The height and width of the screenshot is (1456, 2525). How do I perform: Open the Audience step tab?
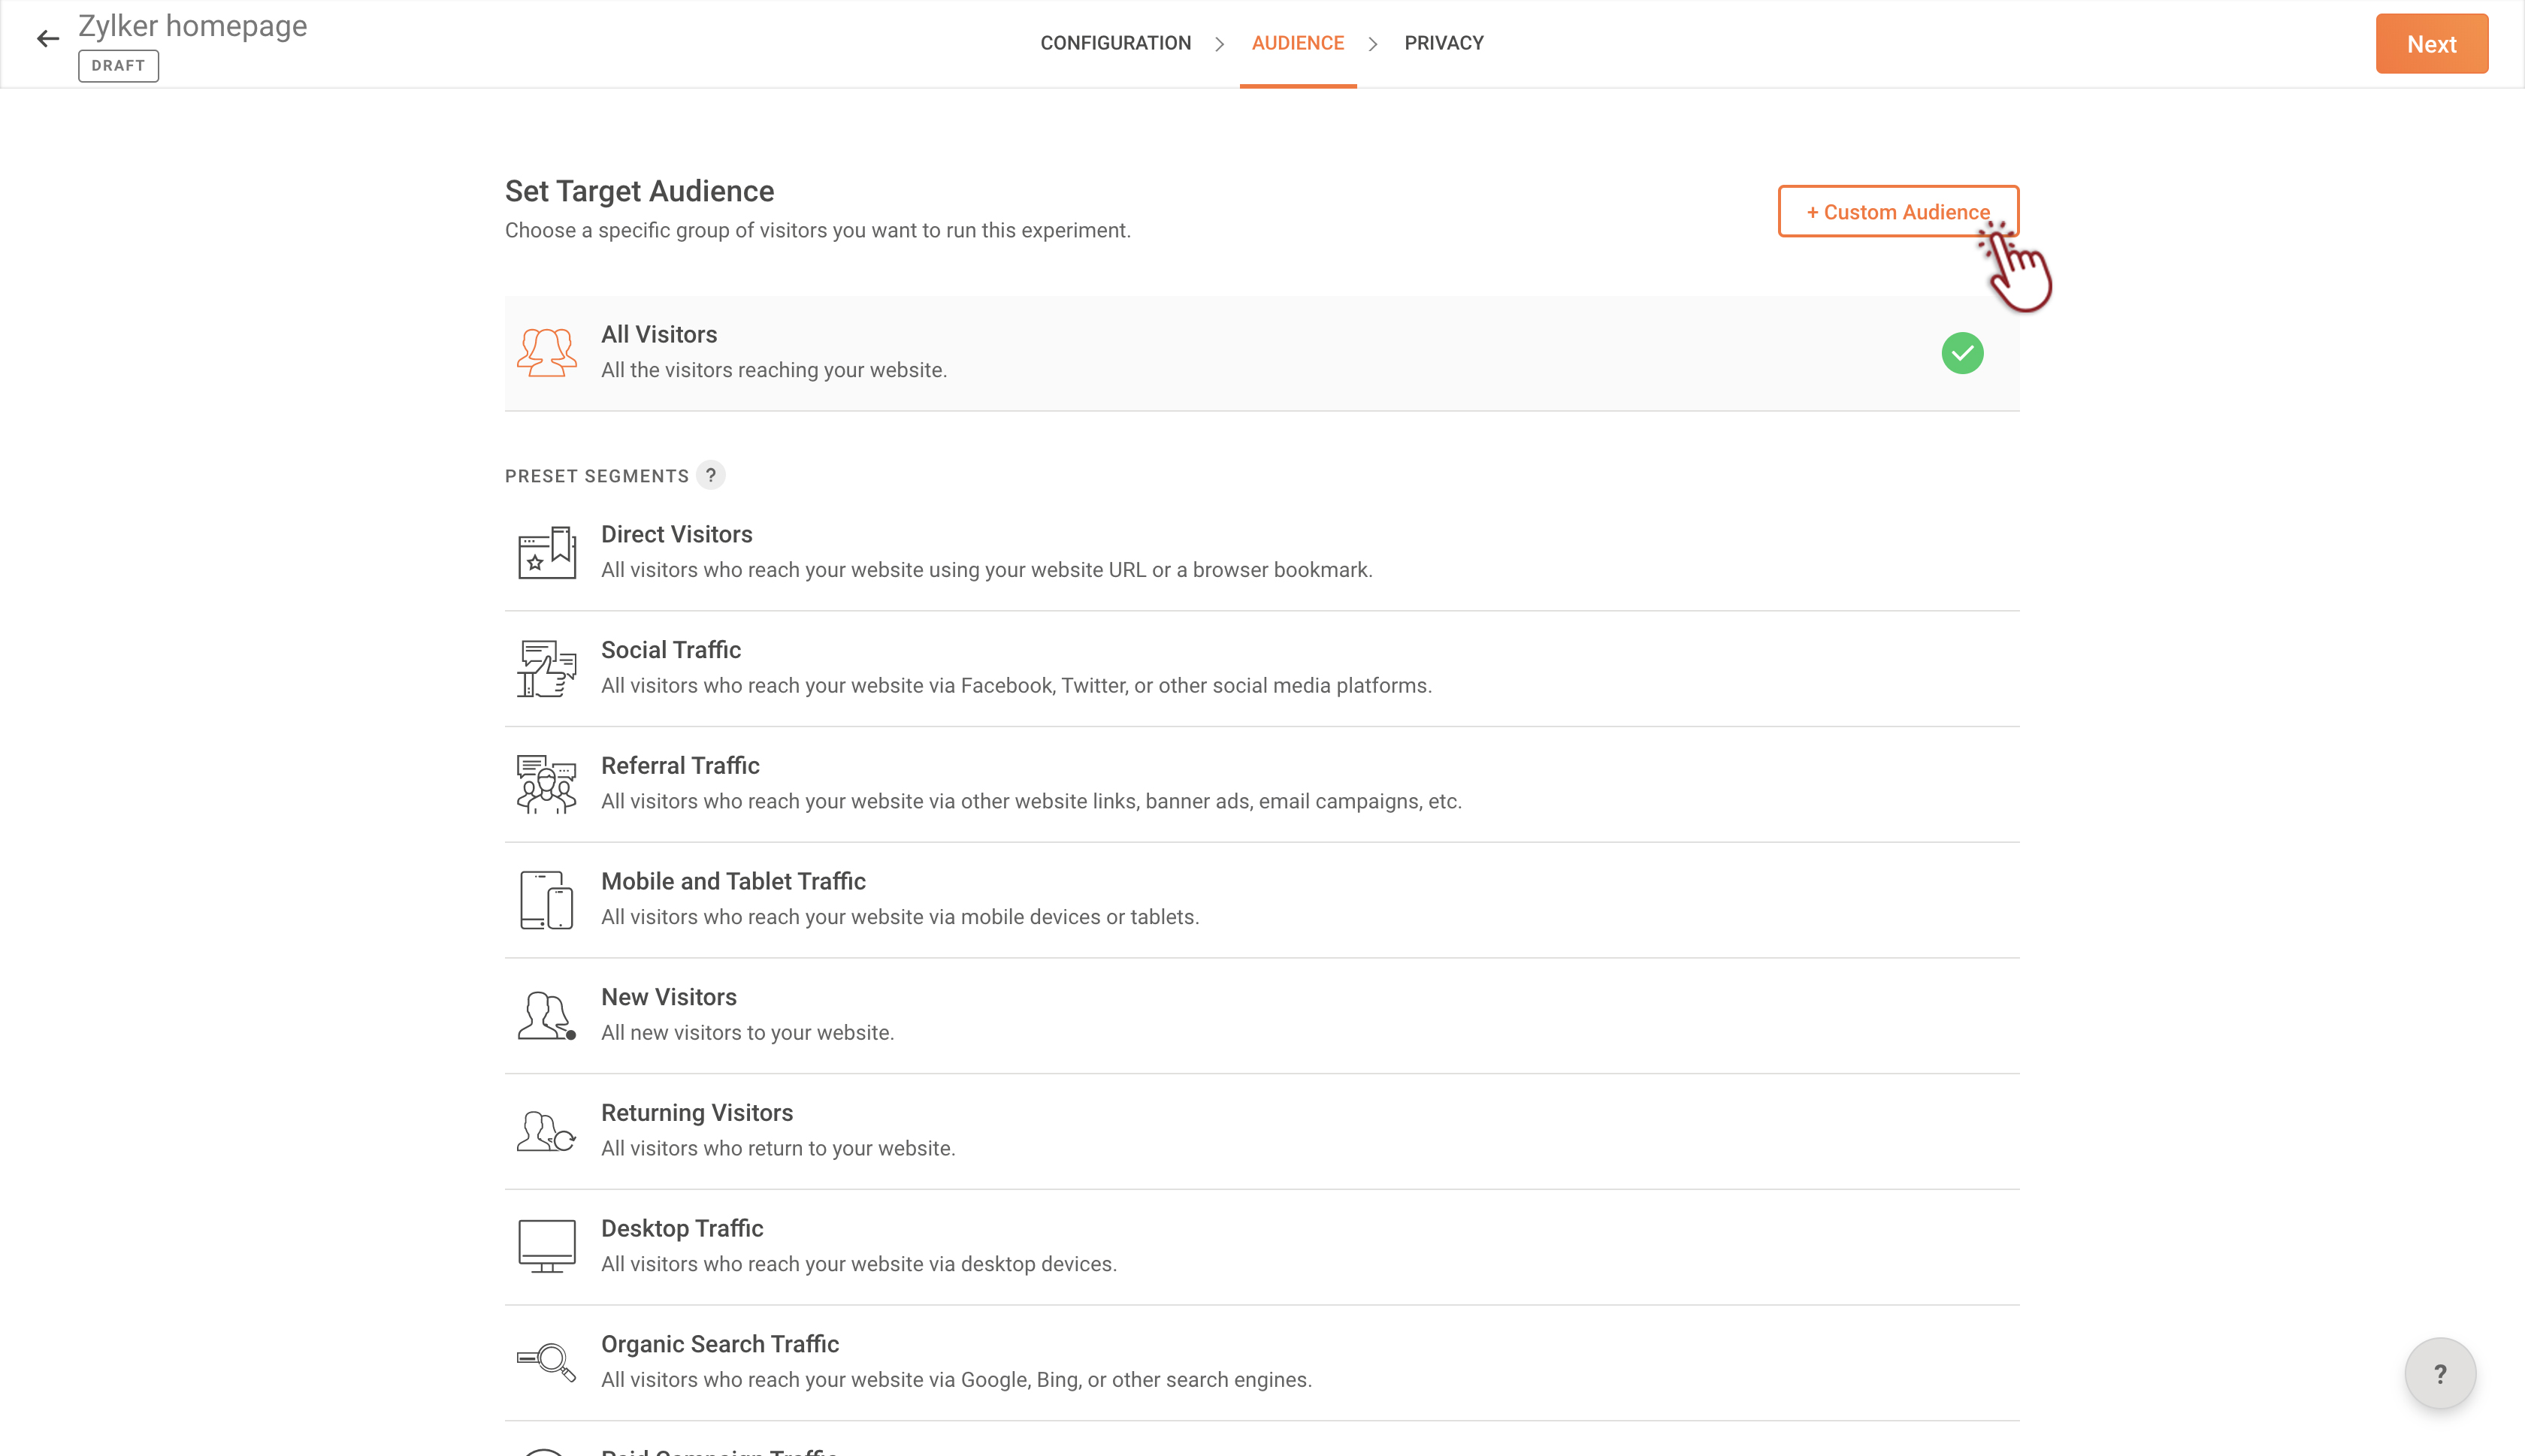tap(1297, 43)
